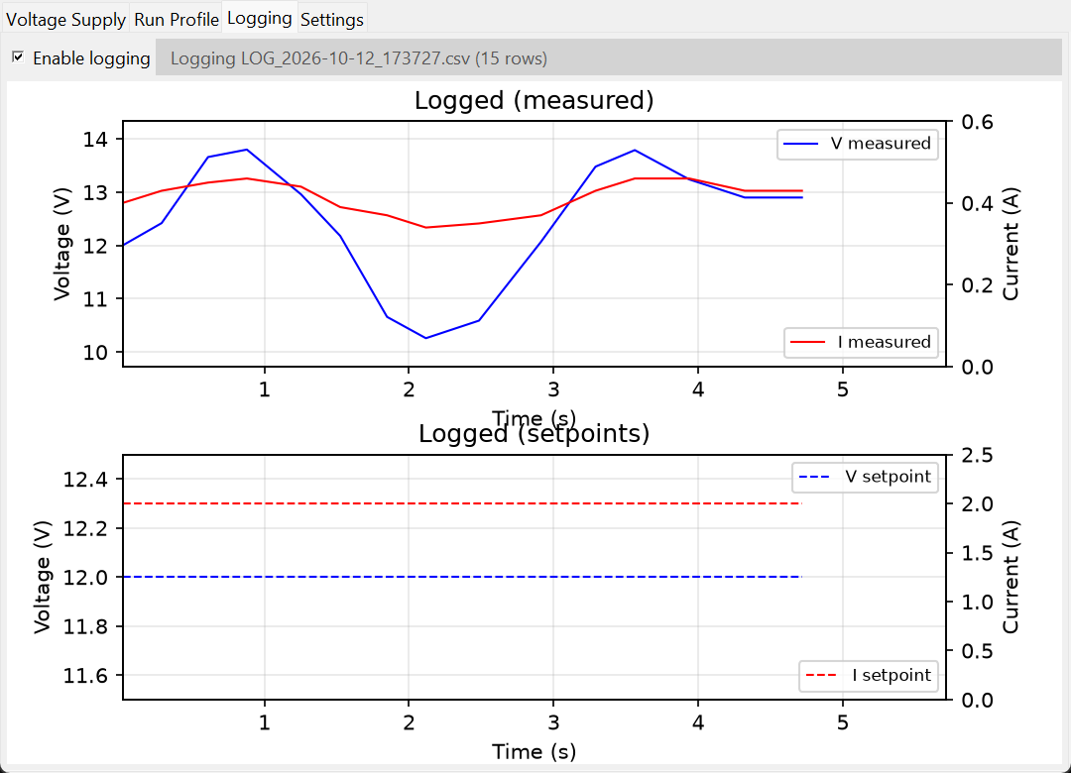Image resolution: width=1071 pixels, height=773 pixels.
Task: Open the Run Profile tab
Action: [x=177, y=19]
